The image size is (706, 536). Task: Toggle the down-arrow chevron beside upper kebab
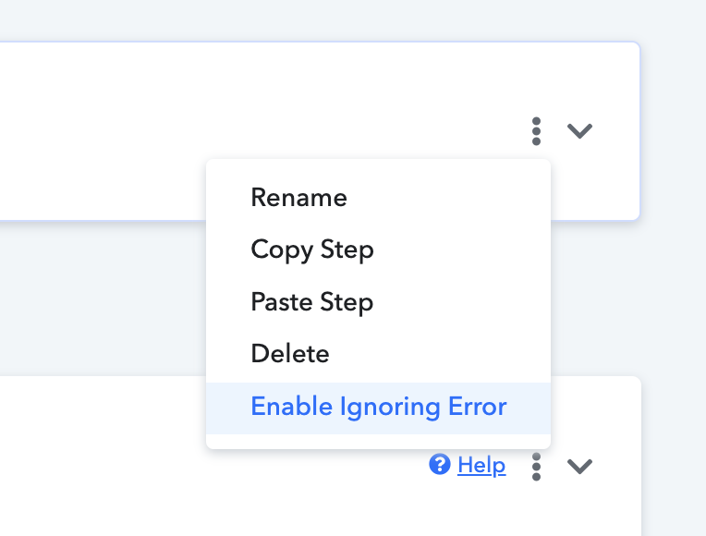(x=579, y=131)
